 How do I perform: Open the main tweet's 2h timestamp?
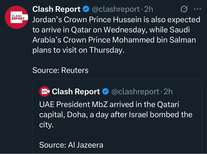point(149,9)
